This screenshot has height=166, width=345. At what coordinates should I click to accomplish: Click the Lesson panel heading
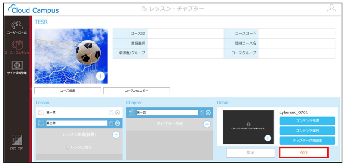43,103
